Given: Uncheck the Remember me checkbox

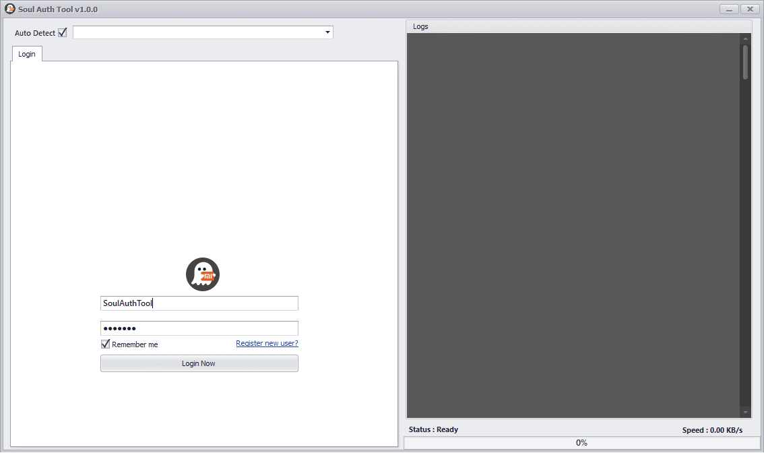Looking at the screenshot, I should click(105, 344).
